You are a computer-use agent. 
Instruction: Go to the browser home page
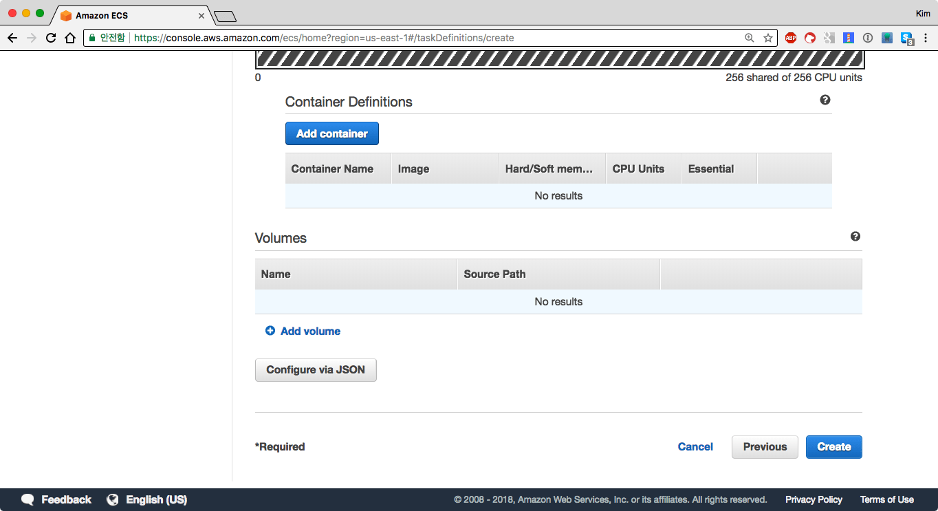(69, 38)
